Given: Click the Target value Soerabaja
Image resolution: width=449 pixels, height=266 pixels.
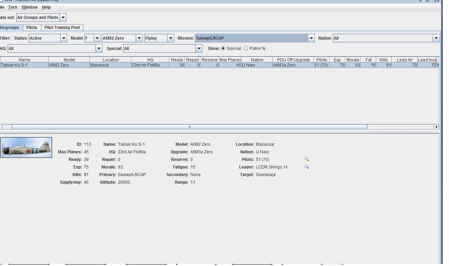Looking at the screenshot, I should pos(266,175).
